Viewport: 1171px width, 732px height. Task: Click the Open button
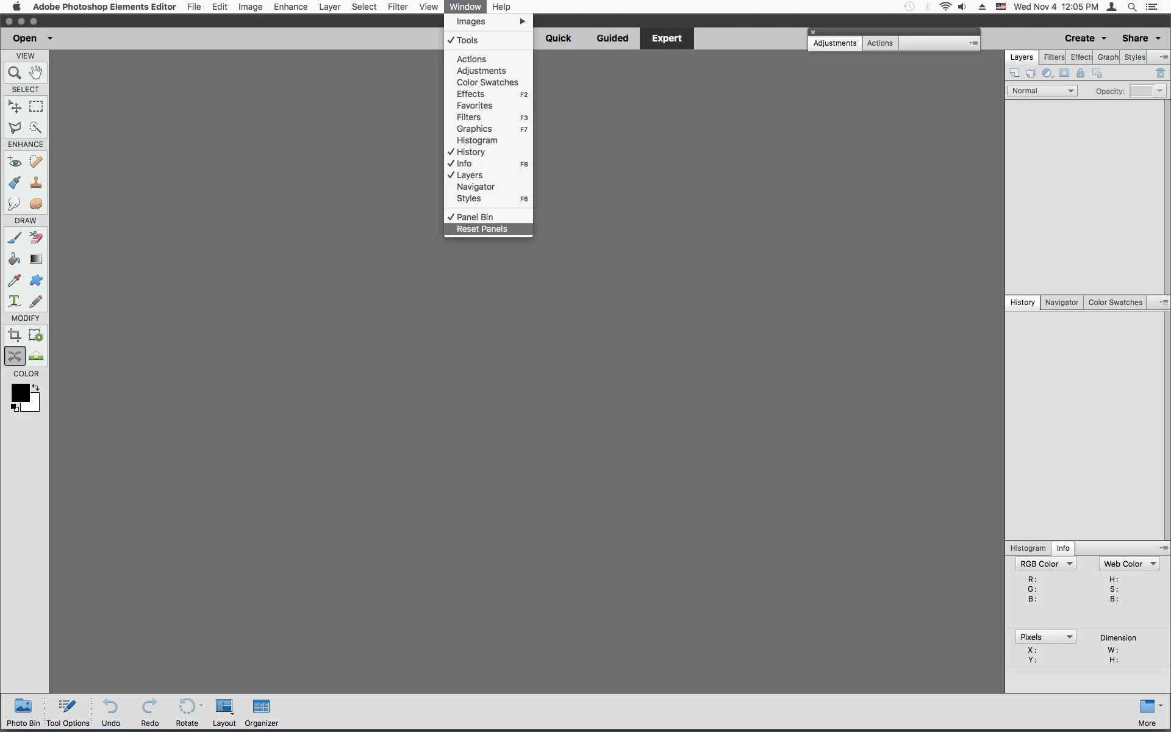click(24, 38)
